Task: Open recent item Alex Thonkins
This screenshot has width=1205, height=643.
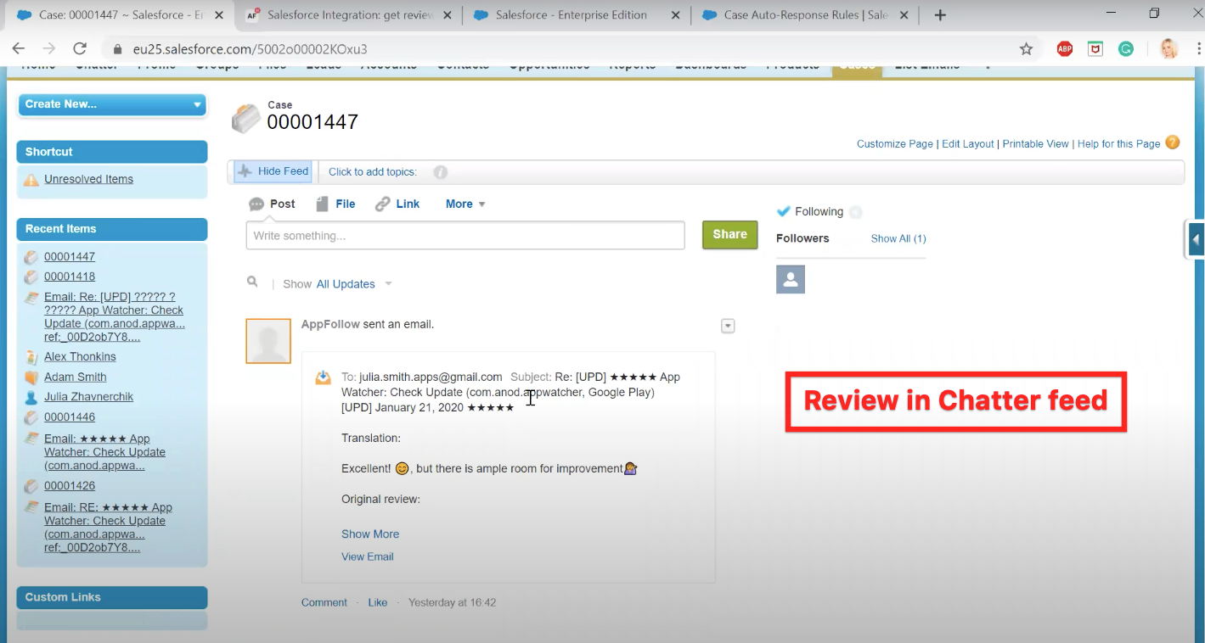Action: pos(80,357)
